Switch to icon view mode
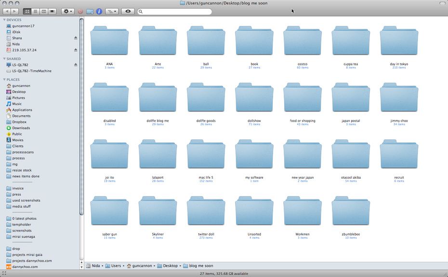Screen dimensions: 448x277 pyautogui.click(x=27, y=11)
